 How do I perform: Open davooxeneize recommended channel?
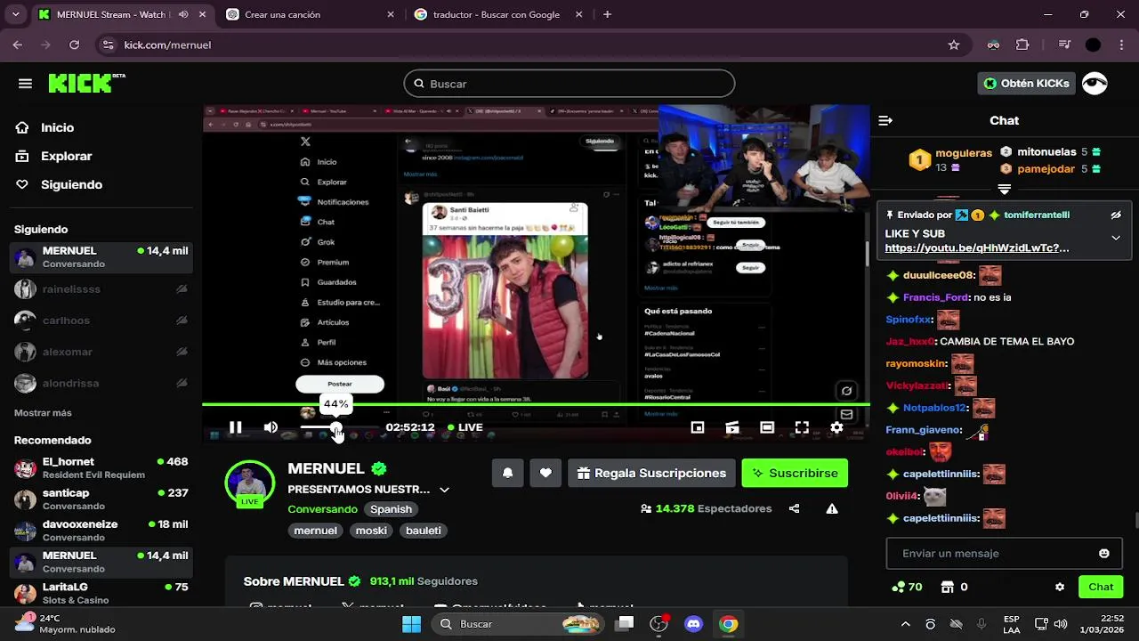pos(101,531)
